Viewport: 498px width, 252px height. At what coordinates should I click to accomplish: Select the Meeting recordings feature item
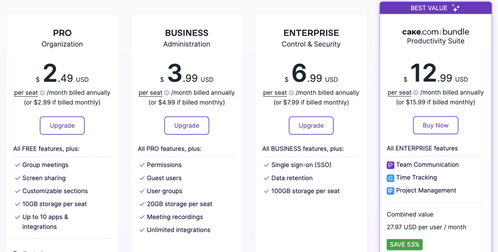tap(175, 217)
